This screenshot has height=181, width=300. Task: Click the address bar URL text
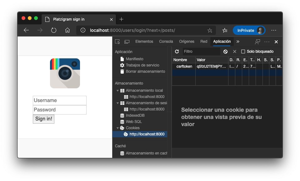click(132, 30)
